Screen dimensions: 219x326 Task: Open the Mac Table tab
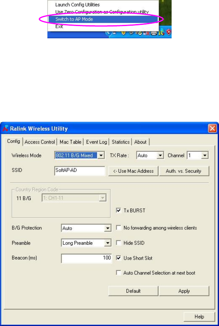click(70, 142)
